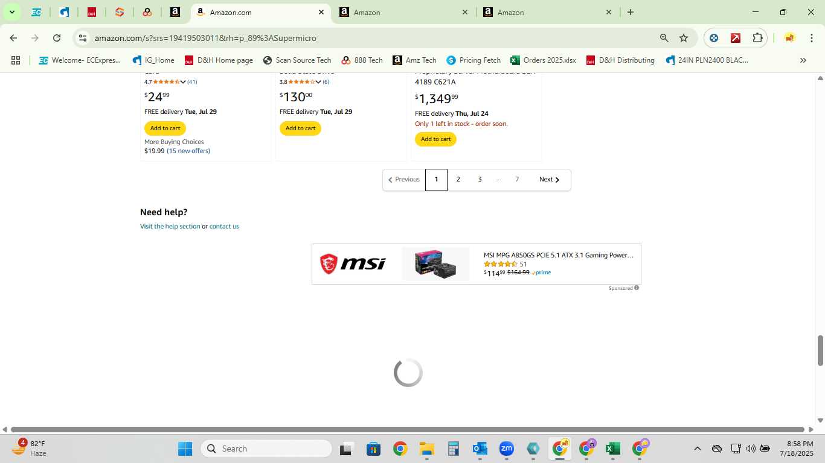Switch to the third Amazon tab
Image resolution: width=825 pixels, height=463 pixels.
click(547, 12)
